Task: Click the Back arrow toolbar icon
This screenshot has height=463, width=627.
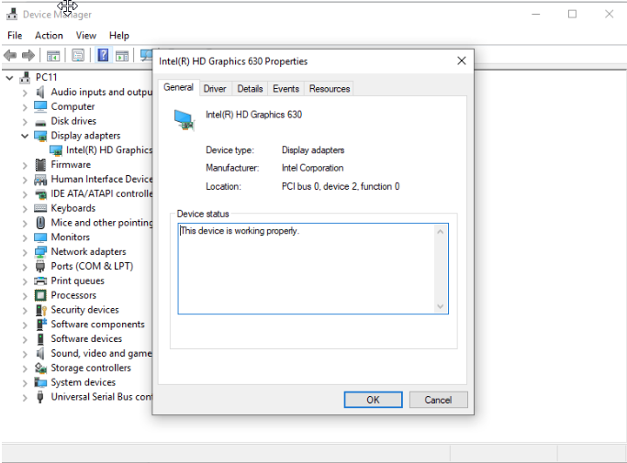Action: point(12,56)
